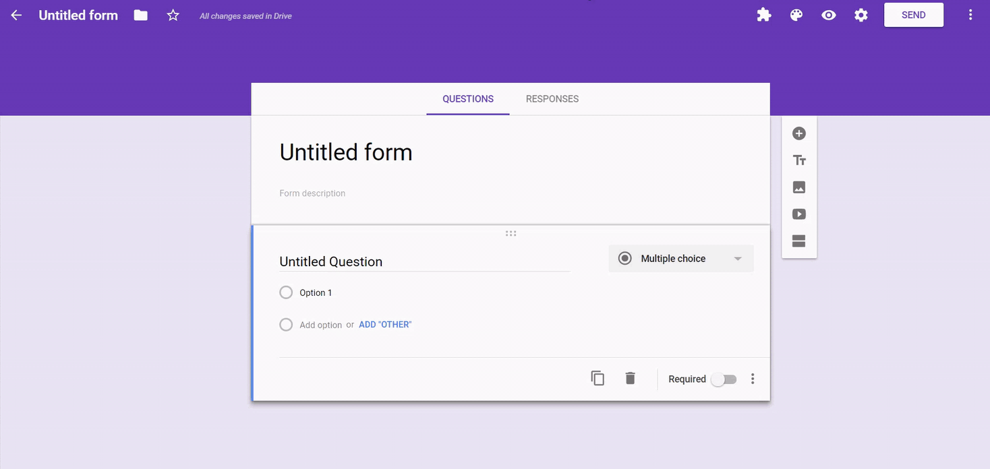Switch to the RESPONSES tab

coord(552,99)
